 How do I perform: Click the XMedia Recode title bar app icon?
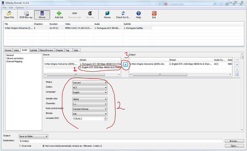coord(3,3)
